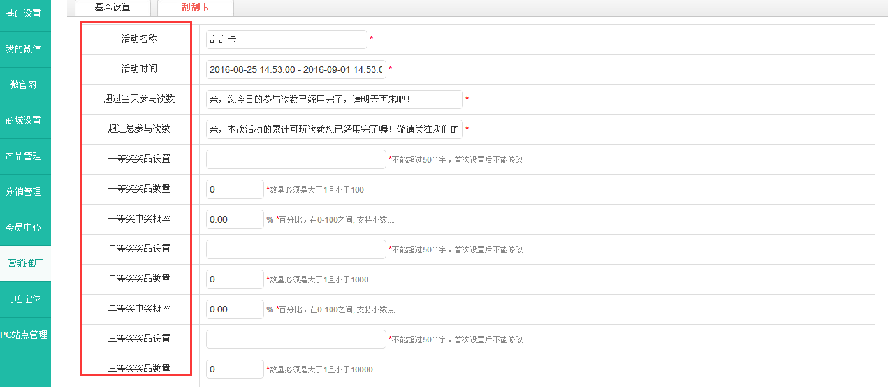Click the 活动名称 text field
The height and width of the screenshot is (387, 888).
pos(286,40)
